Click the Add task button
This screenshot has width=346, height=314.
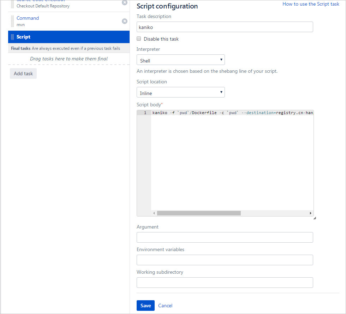pos(23,73)
